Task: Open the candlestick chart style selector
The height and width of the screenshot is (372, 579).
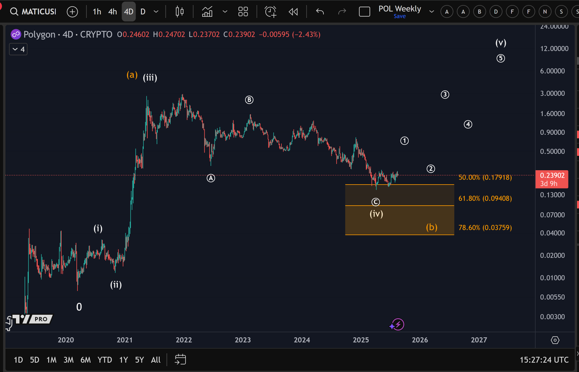Action: click(x=179, y=11)
